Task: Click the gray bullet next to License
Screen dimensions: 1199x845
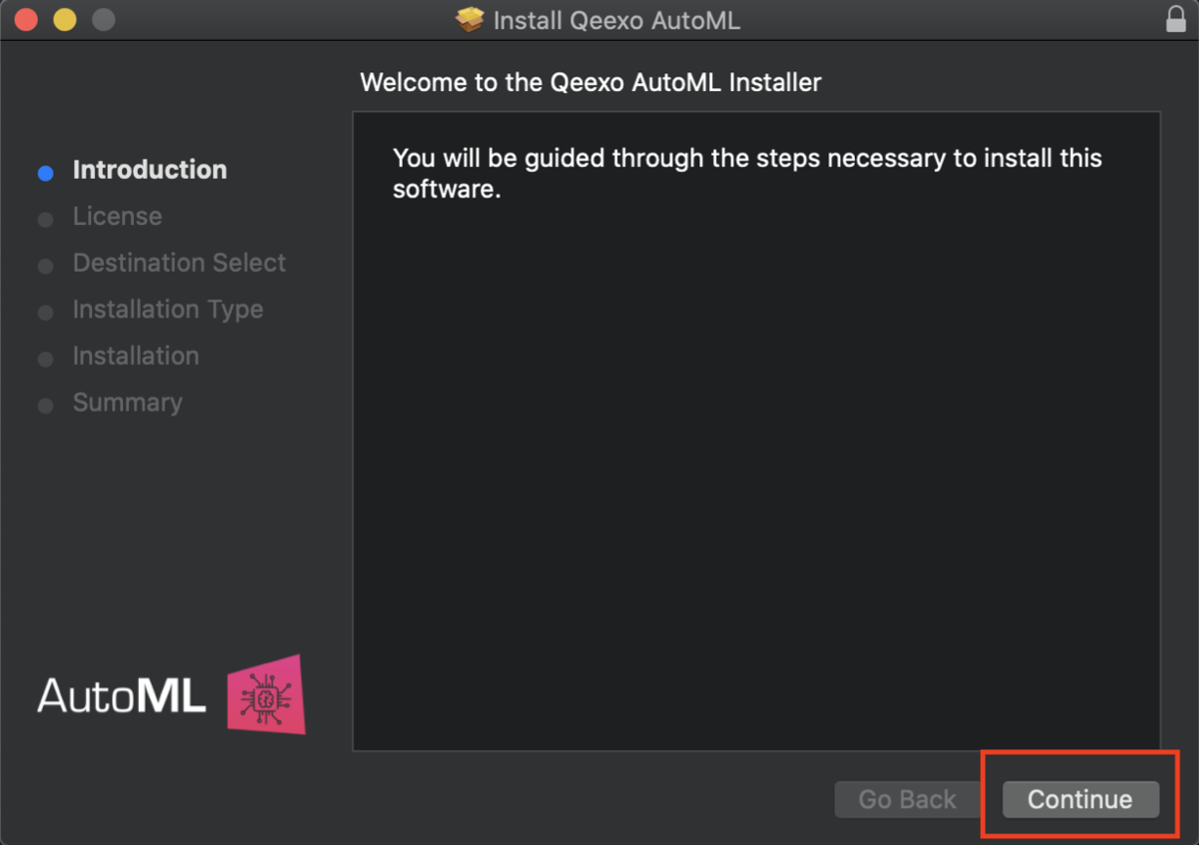Action: [x=45, y=220]
